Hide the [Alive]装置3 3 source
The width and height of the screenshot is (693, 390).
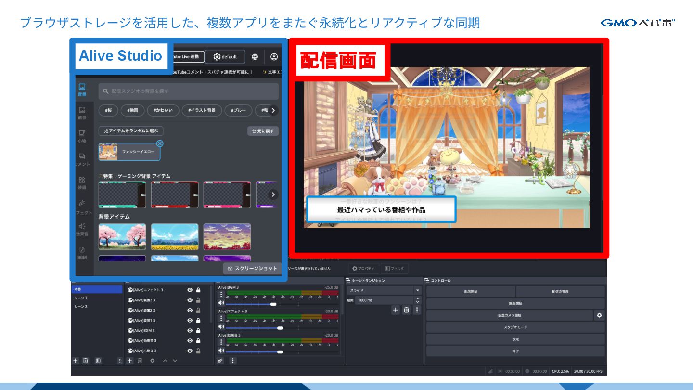click(190, 300)
